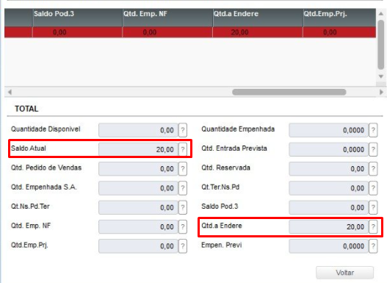Open help icon beside Qtd. Emp. NF field
The width and height of the screenshot is (387, 283).
[x=183, y=226]
